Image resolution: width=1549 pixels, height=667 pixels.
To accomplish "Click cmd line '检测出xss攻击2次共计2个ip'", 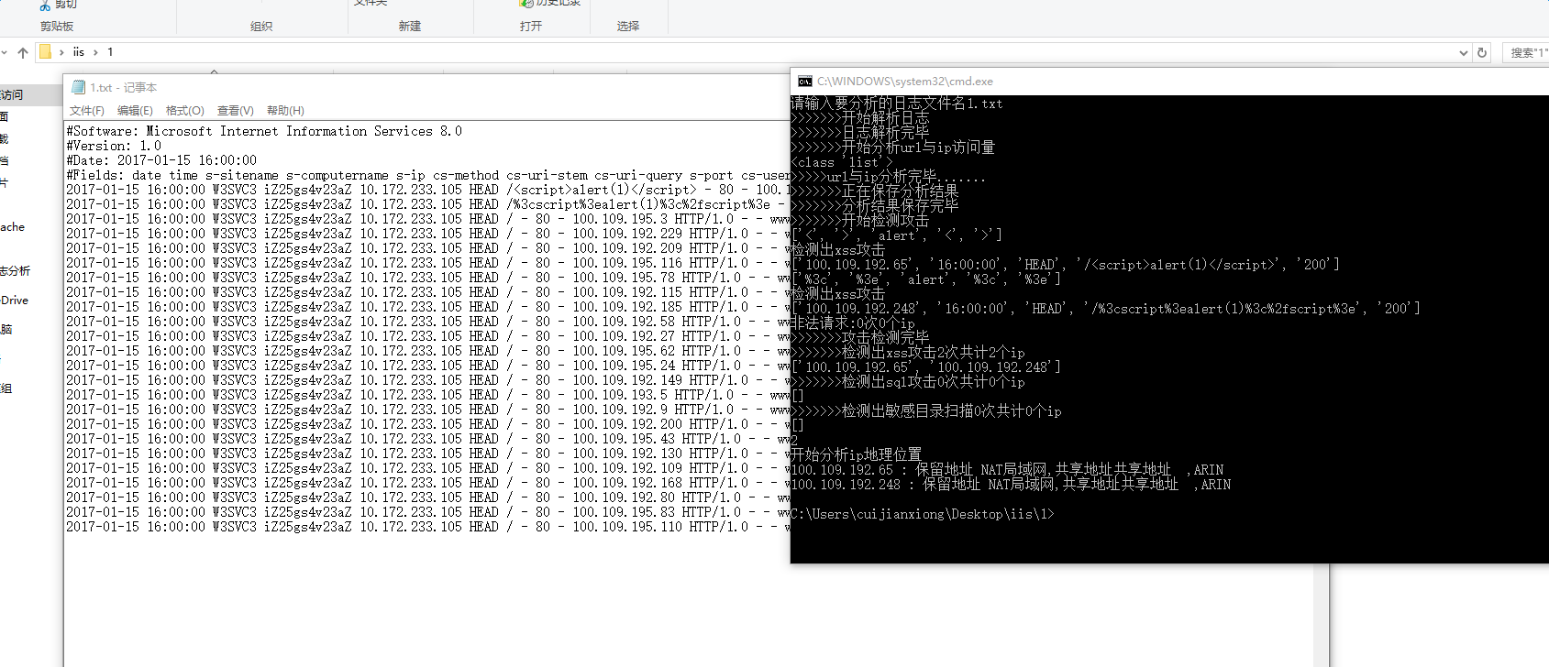I will pos(908,353).
